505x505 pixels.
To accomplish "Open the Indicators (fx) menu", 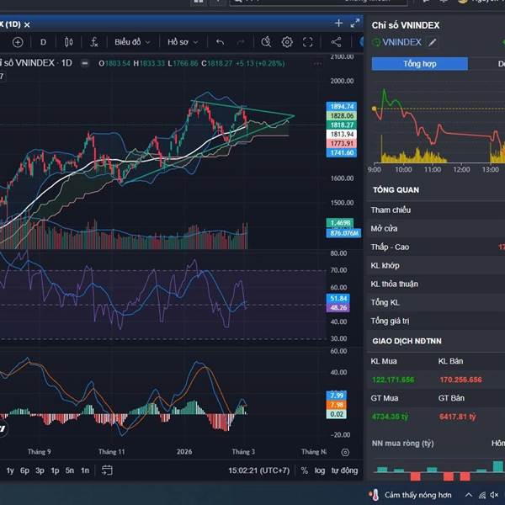I will [x=93, y=41].
